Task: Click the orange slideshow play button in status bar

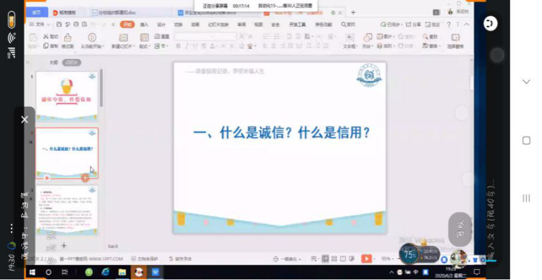Action: point(366,258)
